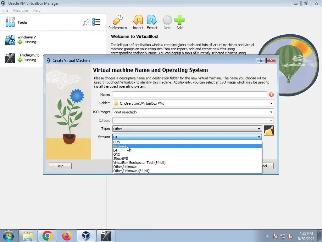Viewport: 322px width, 242px height.
Task: Click the VirtualBox Manager title icon
Action: [x=3, y=3]
